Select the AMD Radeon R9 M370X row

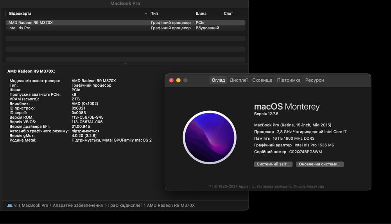click(125, 23)
